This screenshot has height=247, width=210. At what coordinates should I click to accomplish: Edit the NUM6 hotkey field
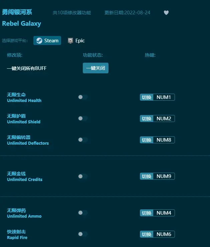click(164, 234)
